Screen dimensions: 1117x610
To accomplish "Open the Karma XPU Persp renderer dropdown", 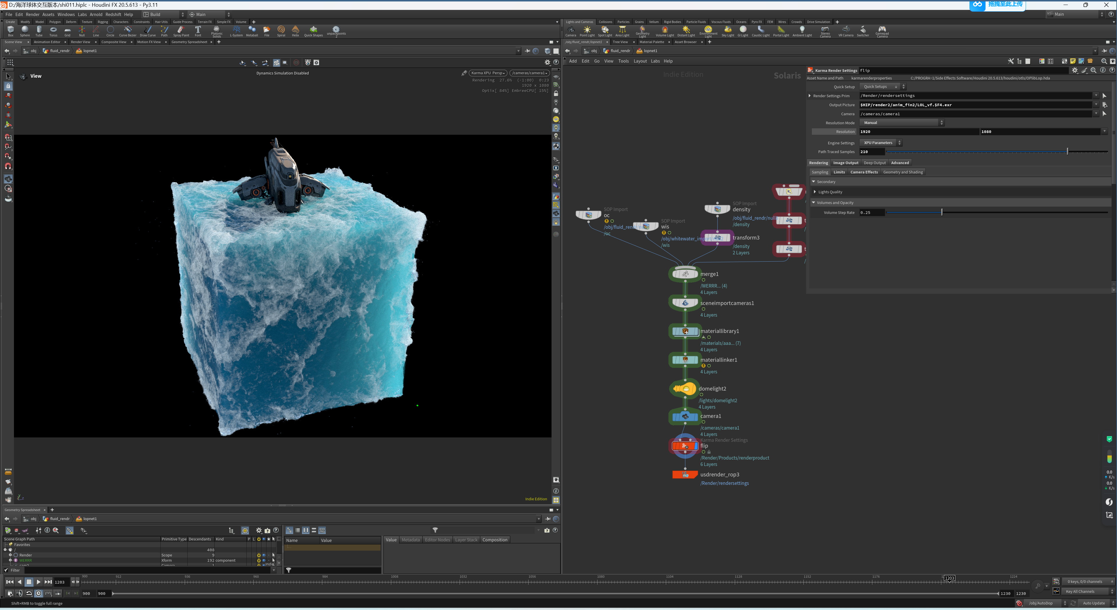I will pyautogui.click(x=488, y=72).
